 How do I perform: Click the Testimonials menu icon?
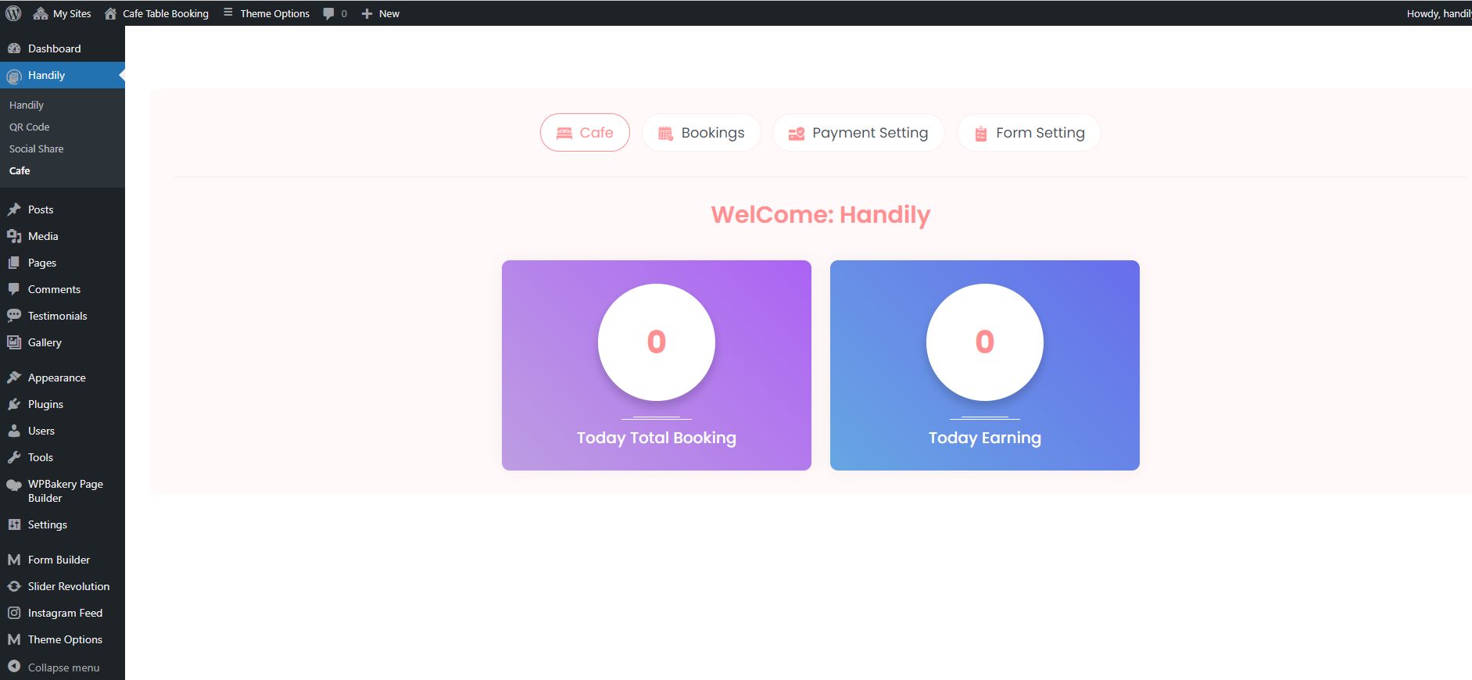coord(14,316)
